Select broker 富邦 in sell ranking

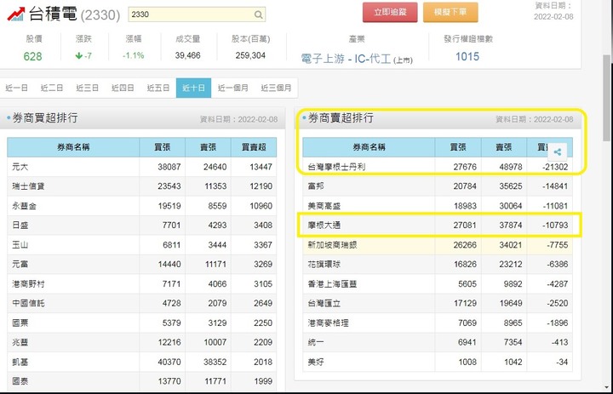coord(316,186)
